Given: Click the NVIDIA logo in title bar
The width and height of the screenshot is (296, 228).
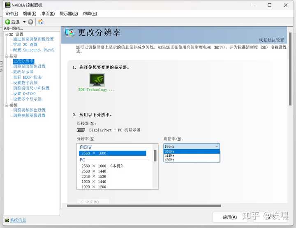Looking at the screenshot, I should (7, 5).
